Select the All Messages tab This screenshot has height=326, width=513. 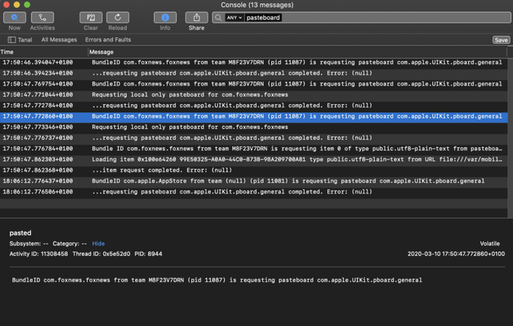click(x=59, y=40)
